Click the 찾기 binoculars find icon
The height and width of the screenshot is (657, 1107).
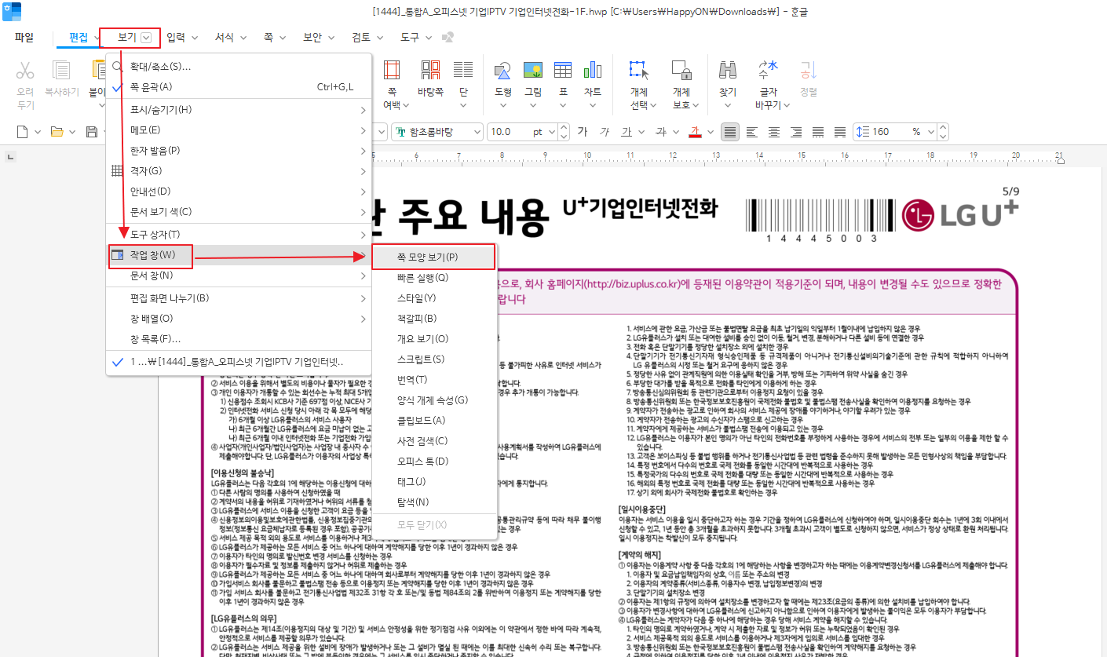(728, 71)
